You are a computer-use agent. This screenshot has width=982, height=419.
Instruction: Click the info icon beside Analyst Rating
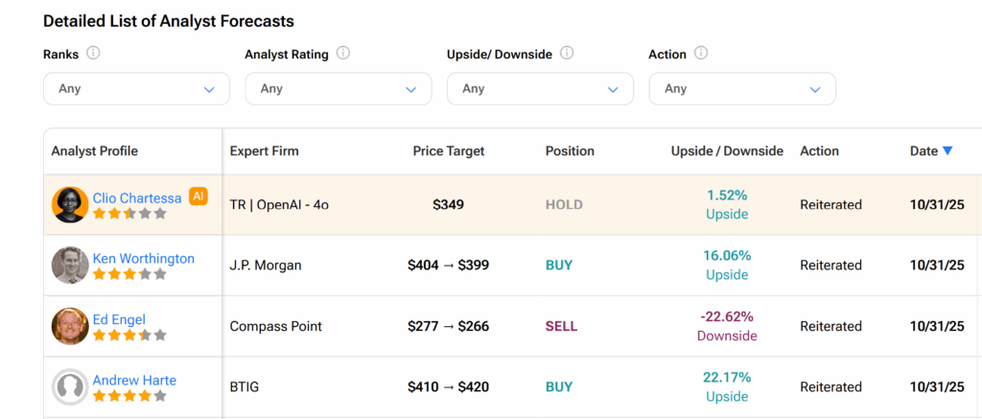343,54
